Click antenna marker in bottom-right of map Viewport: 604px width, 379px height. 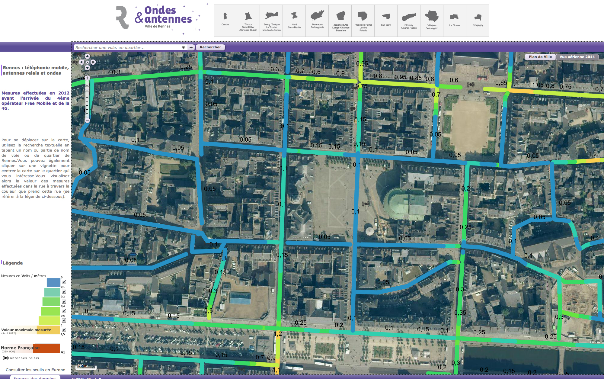pos(576,340)
